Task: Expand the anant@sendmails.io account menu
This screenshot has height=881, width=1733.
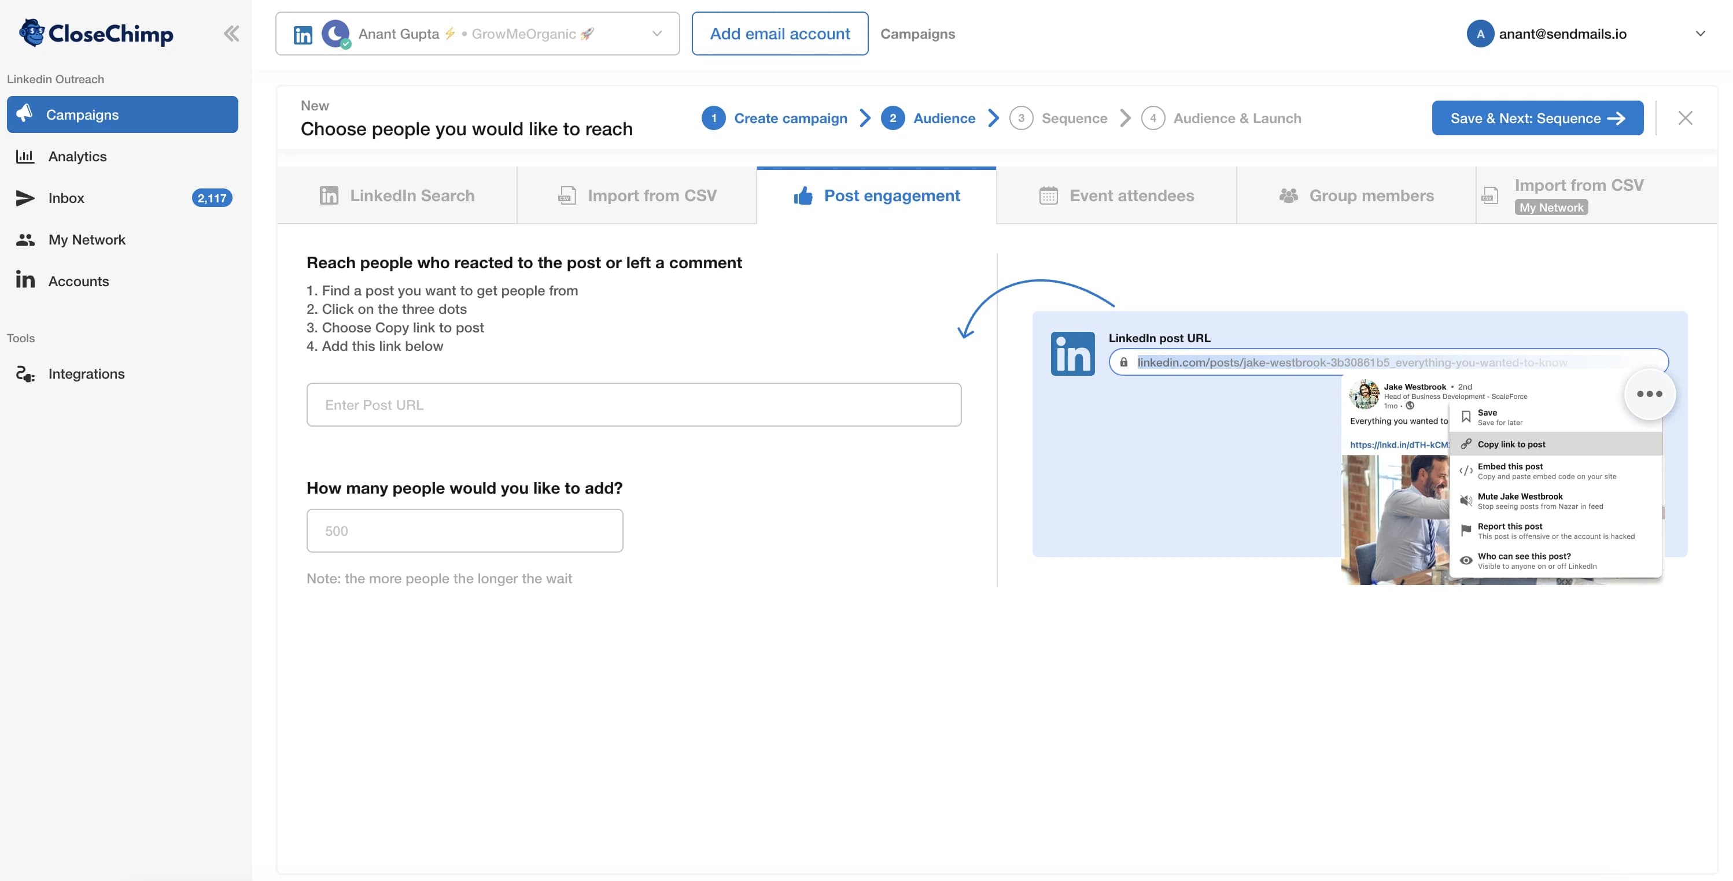Action: (x=1701, y=34)
